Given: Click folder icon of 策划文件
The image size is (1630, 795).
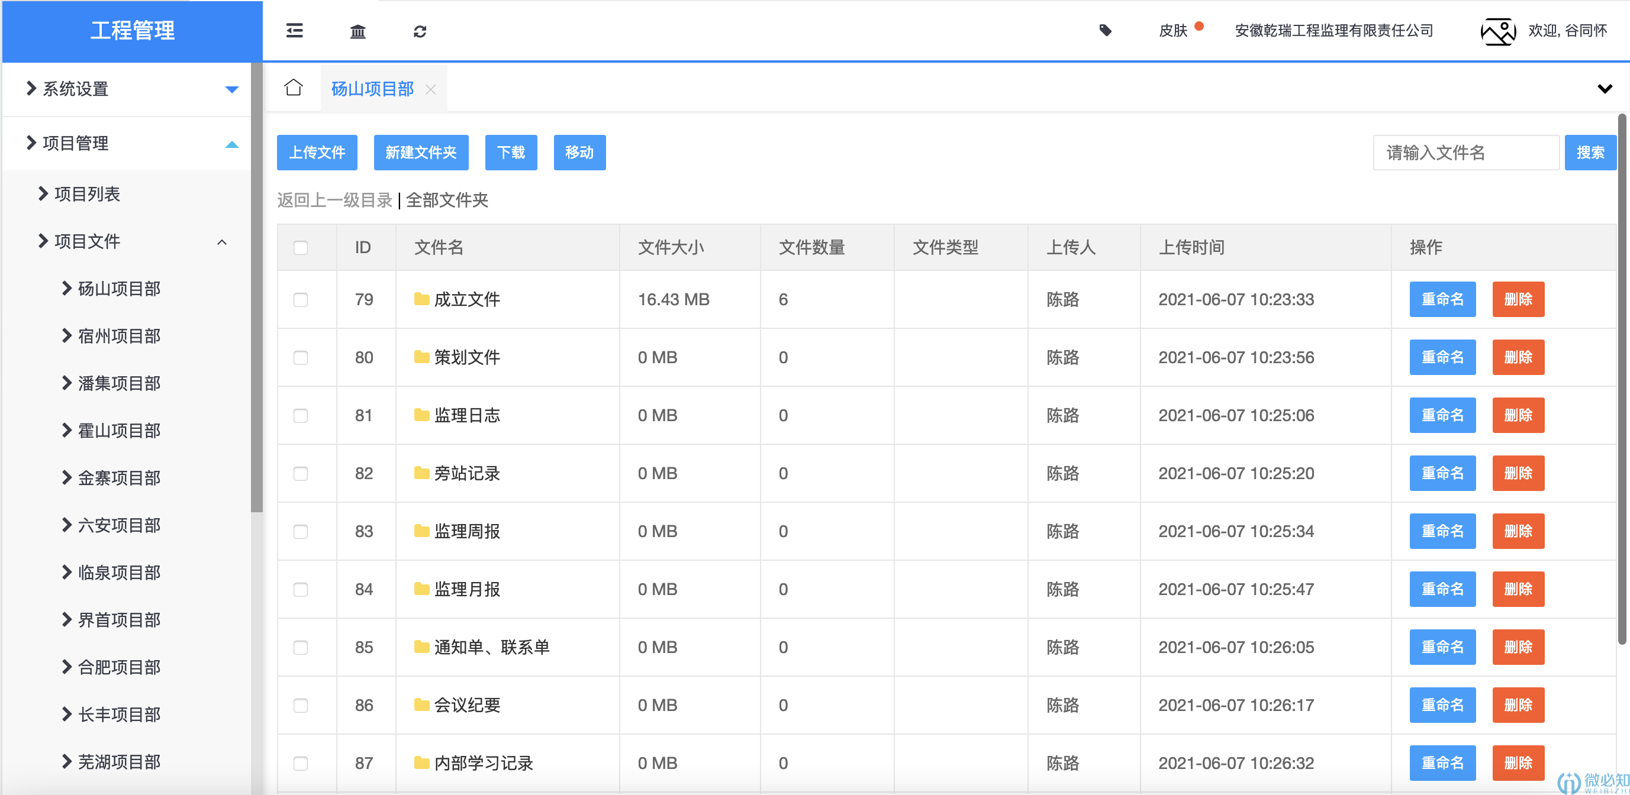Looking at the screenshot, I should click(421, 357).
